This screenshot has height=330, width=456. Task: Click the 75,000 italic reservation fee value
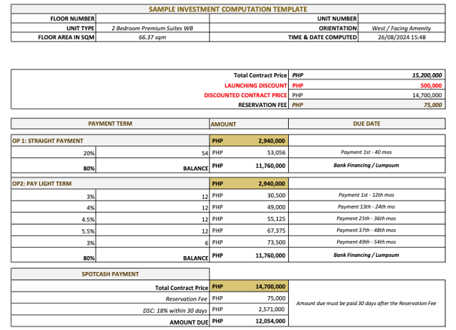(433, 105)
